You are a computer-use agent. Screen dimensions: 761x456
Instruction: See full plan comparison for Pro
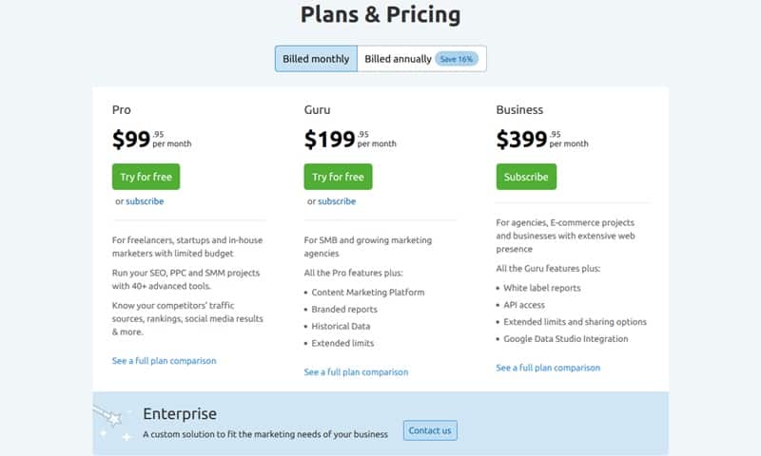pyautogui.click(x=164, y=361)
